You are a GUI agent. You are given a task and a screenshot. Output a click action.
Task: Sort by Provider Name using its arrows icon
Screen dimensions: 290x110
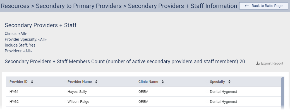pyautogui.click(x=96, y=82)
